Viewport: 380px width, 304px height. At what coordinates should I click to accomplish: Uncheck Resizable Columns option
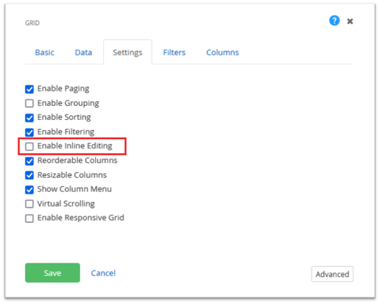tap(29, 175)
